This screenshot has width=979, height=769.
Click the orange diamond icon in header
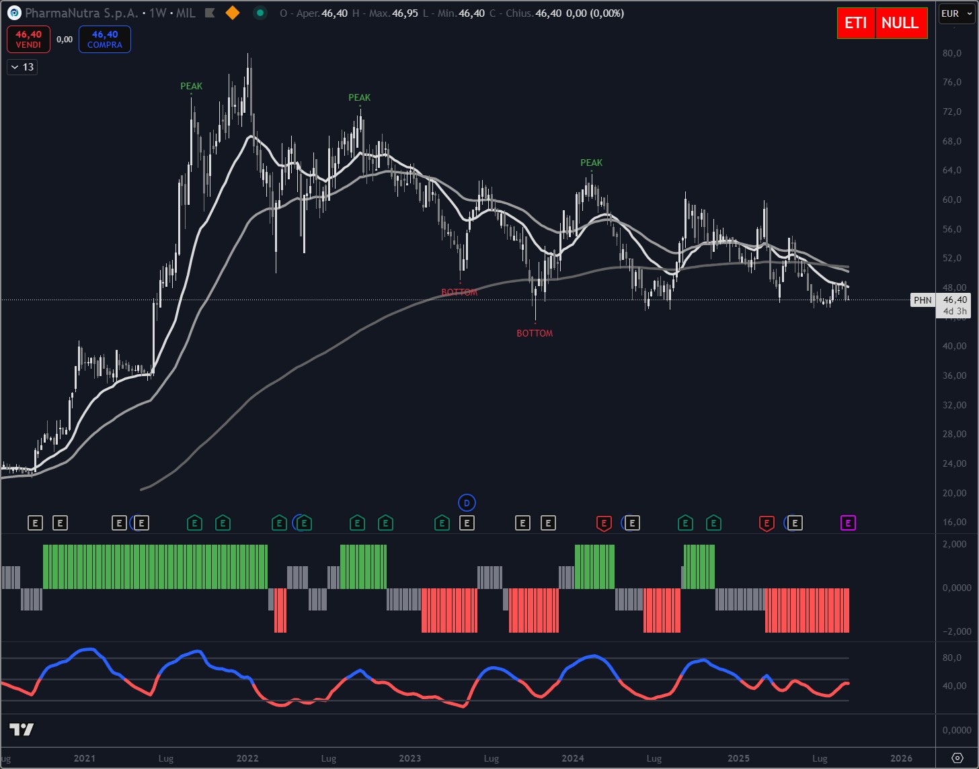click(233, 13)
